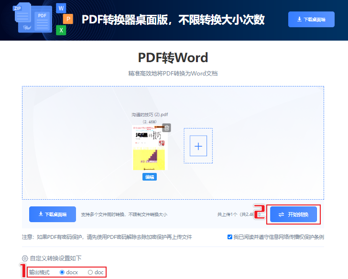Viewport: 348px width, 279px height.
Task: Click the file size text (2.46M)
Action: click(150, 122)
